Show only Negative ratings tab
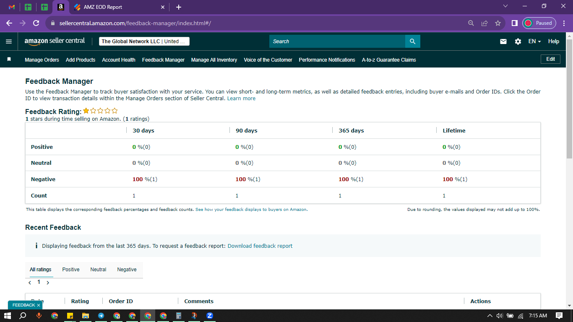573x322 pixels. pyautogui.click(x=127, y=270)
